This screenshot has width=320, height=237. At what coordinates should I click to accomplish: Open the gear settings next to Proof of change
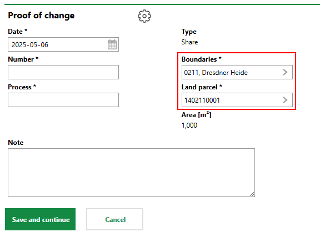(x=144, y=16)
